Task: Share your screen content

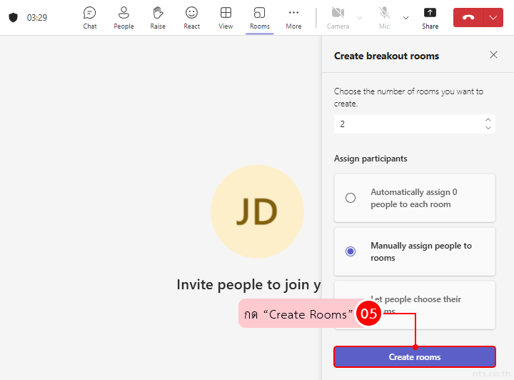Action: 430,18
